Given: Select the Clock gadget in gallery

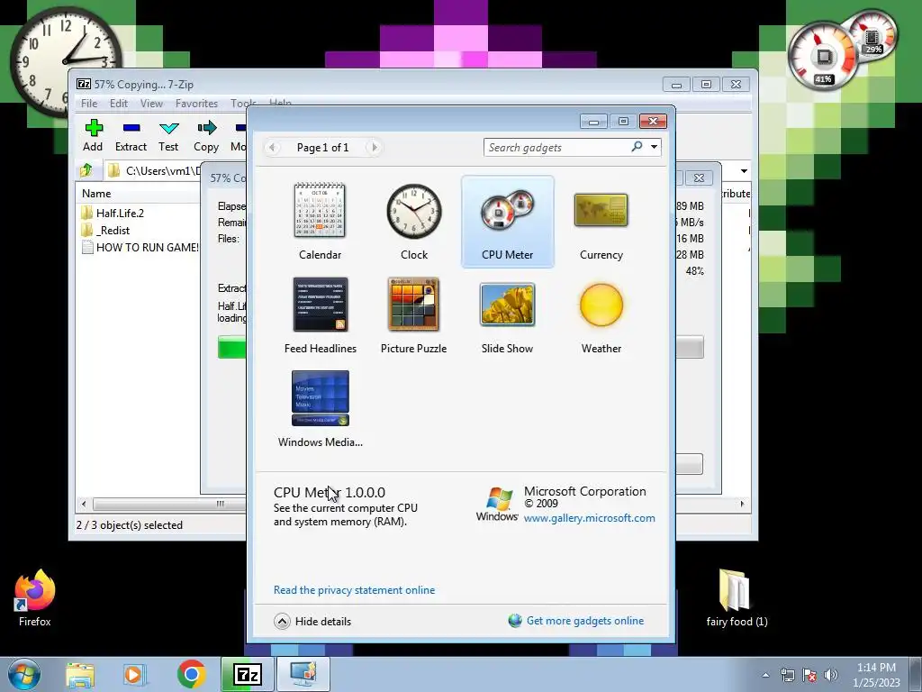Looking at the screenshot, I should point(414,222).
